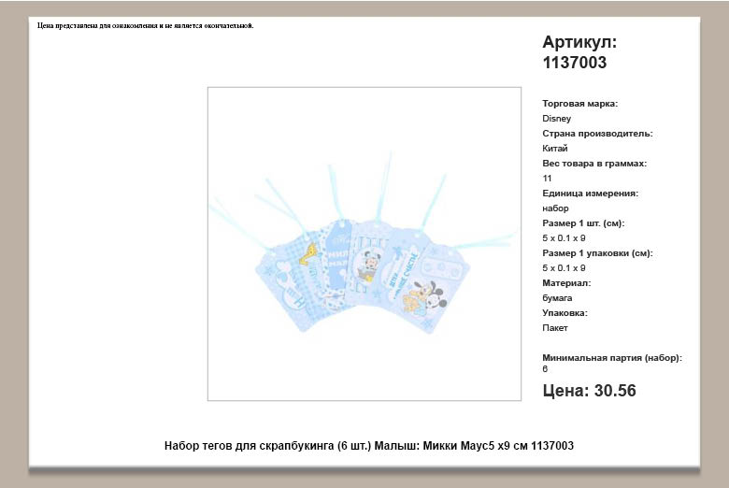Click the weight value '11'
Viewport: 729px width, 488px height.
(x=547, y=179)
